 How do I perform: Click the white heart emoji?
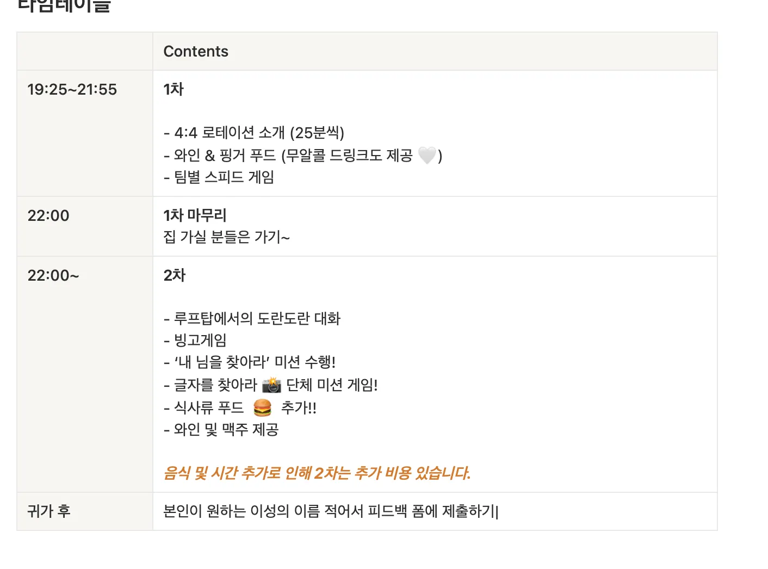427,156
